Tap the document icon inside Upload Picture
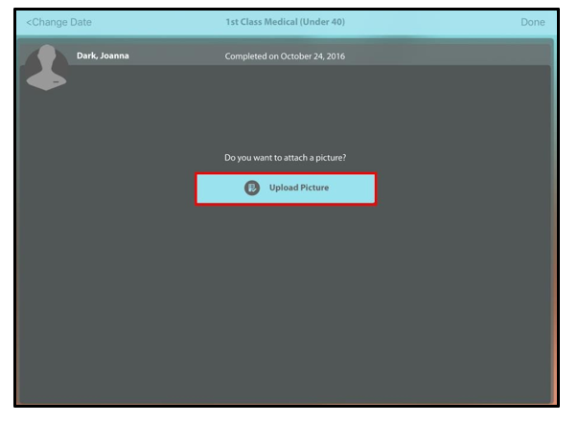This screenshot has height=422, width=579. (252, 189)
